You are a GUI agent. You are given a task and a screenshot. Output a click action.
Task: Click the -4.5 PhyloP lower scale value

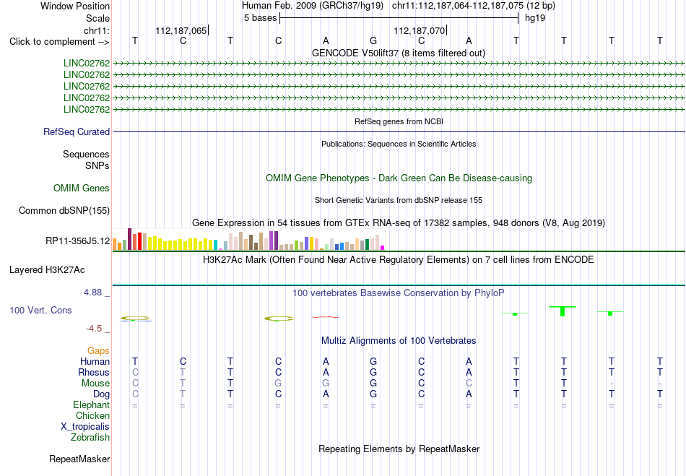tap(94, 328)
